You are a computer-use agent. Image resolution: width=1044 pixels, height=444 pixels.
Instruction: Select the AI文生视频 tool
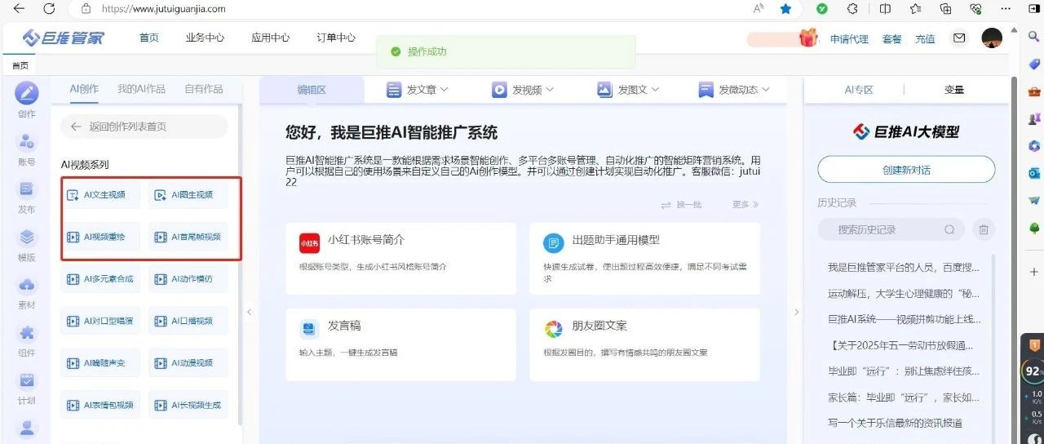coord(100,195)
